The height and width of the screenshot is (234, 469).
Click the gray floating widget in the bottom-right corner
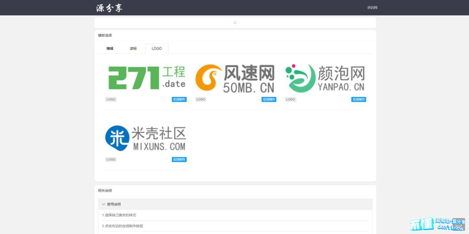pos(459,224)
